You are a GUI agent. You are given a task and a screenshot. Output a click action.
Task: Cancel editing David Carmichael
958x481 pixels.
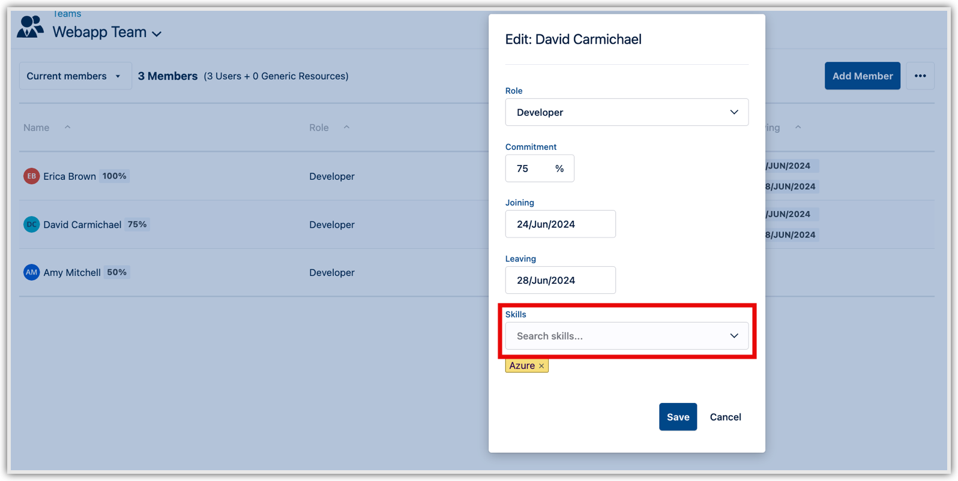pos(725,417)
